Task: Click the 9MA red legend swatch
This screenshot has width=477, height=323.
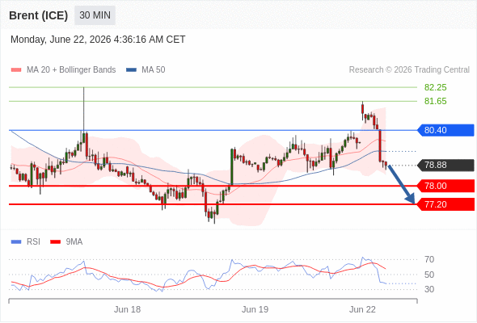Action: point(55,242)
